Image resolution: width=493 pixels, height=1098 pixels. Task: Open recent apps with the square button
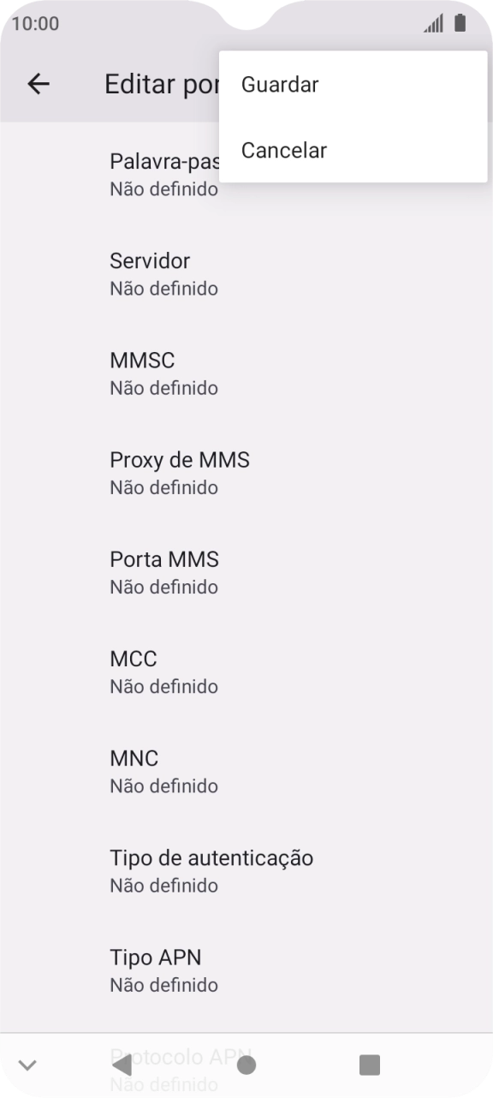tap(369, 1065)
